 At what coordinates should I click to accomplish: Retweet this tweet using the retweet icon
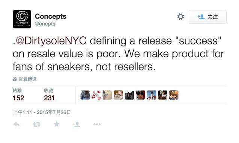click(x=37, y=124)
